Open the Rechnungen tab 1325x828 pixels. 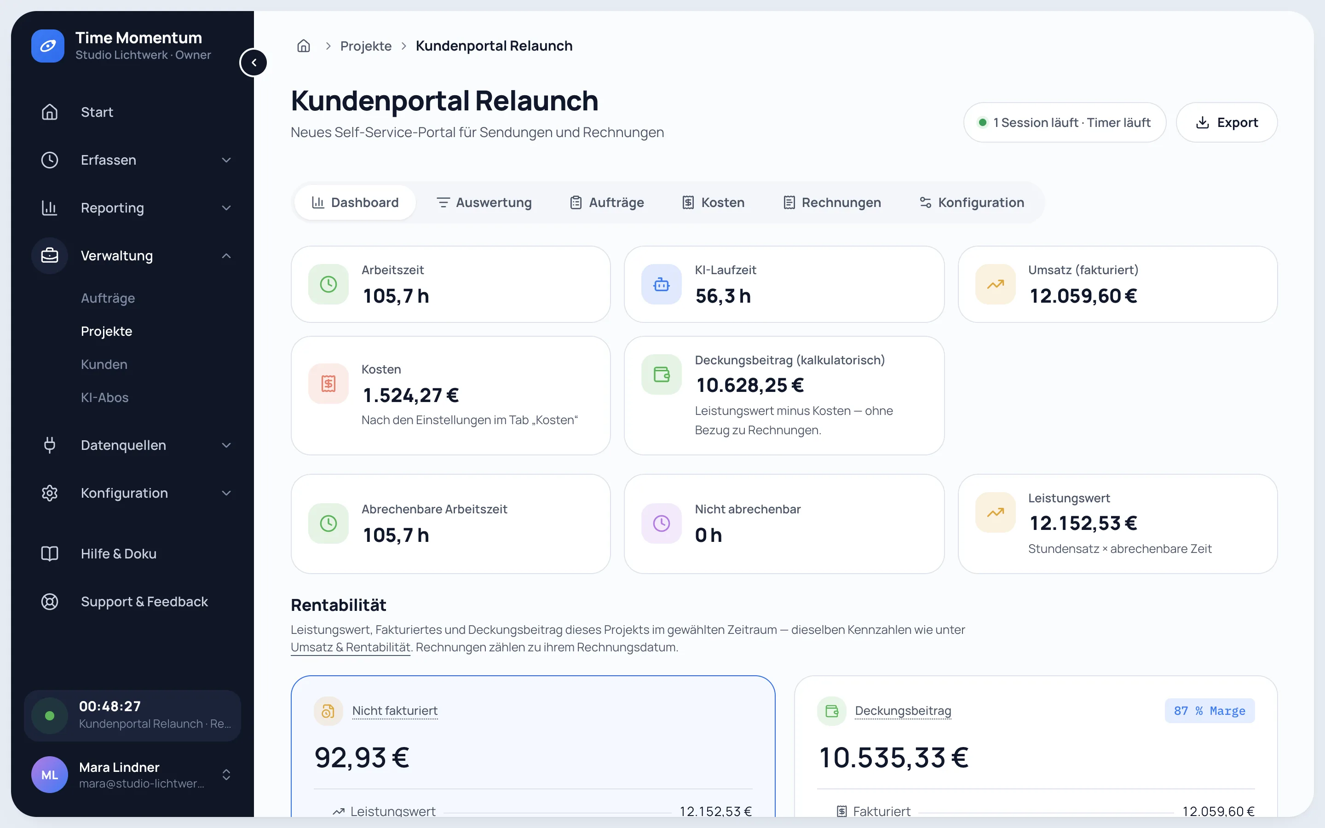point(832,202)
